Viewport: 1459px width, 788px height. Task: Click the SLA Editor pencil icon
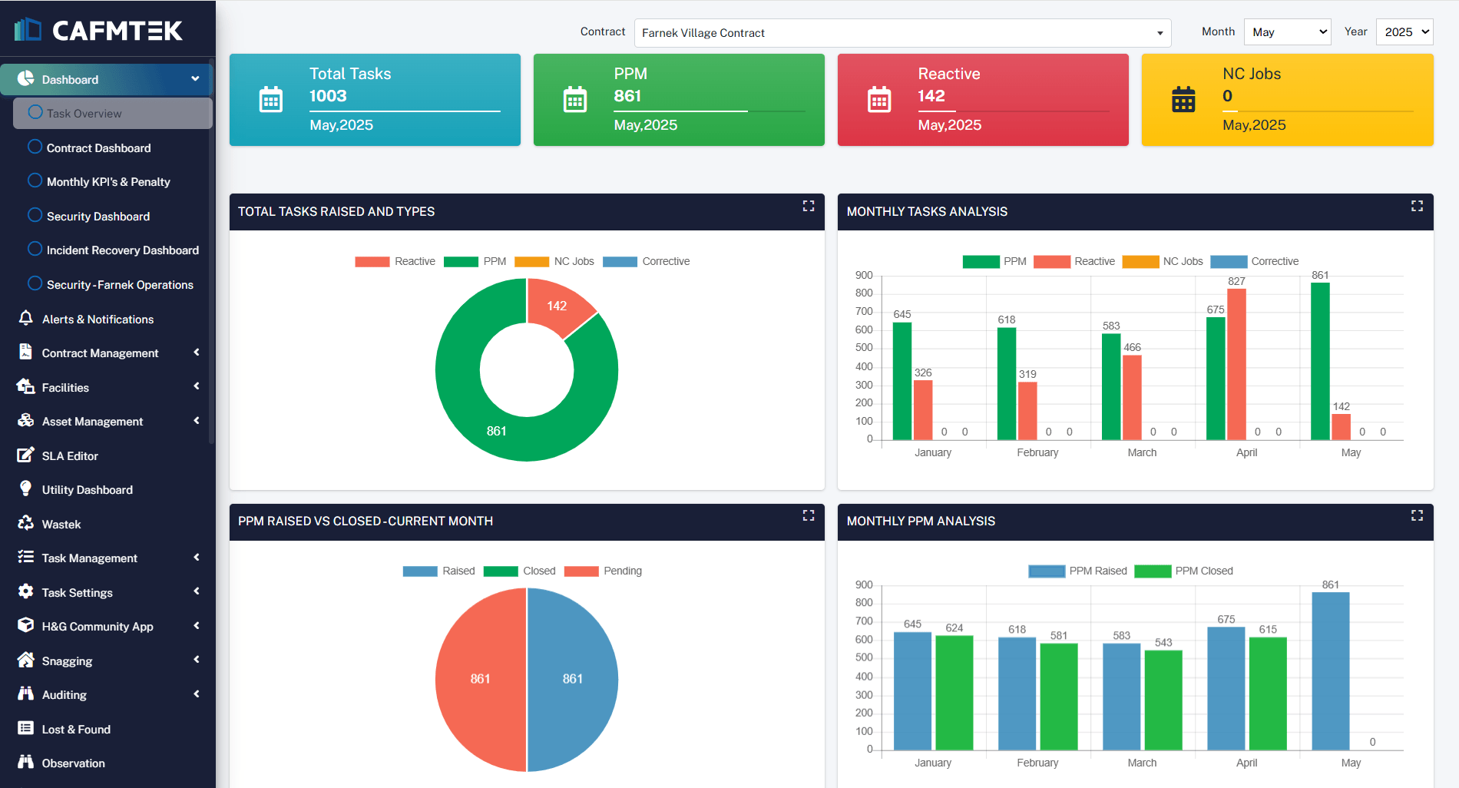25,455
